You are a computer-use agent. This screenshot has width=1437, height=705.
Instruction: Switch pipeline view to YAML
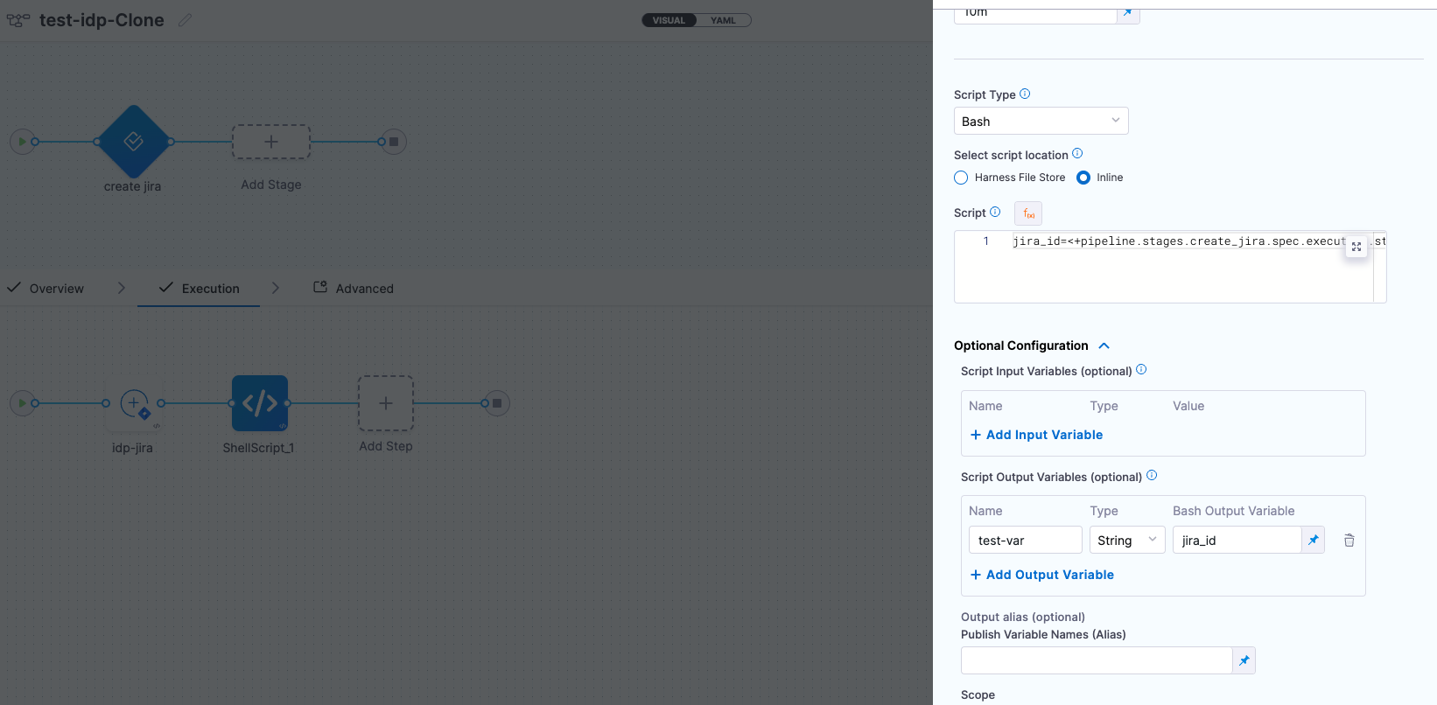point(723,20)
